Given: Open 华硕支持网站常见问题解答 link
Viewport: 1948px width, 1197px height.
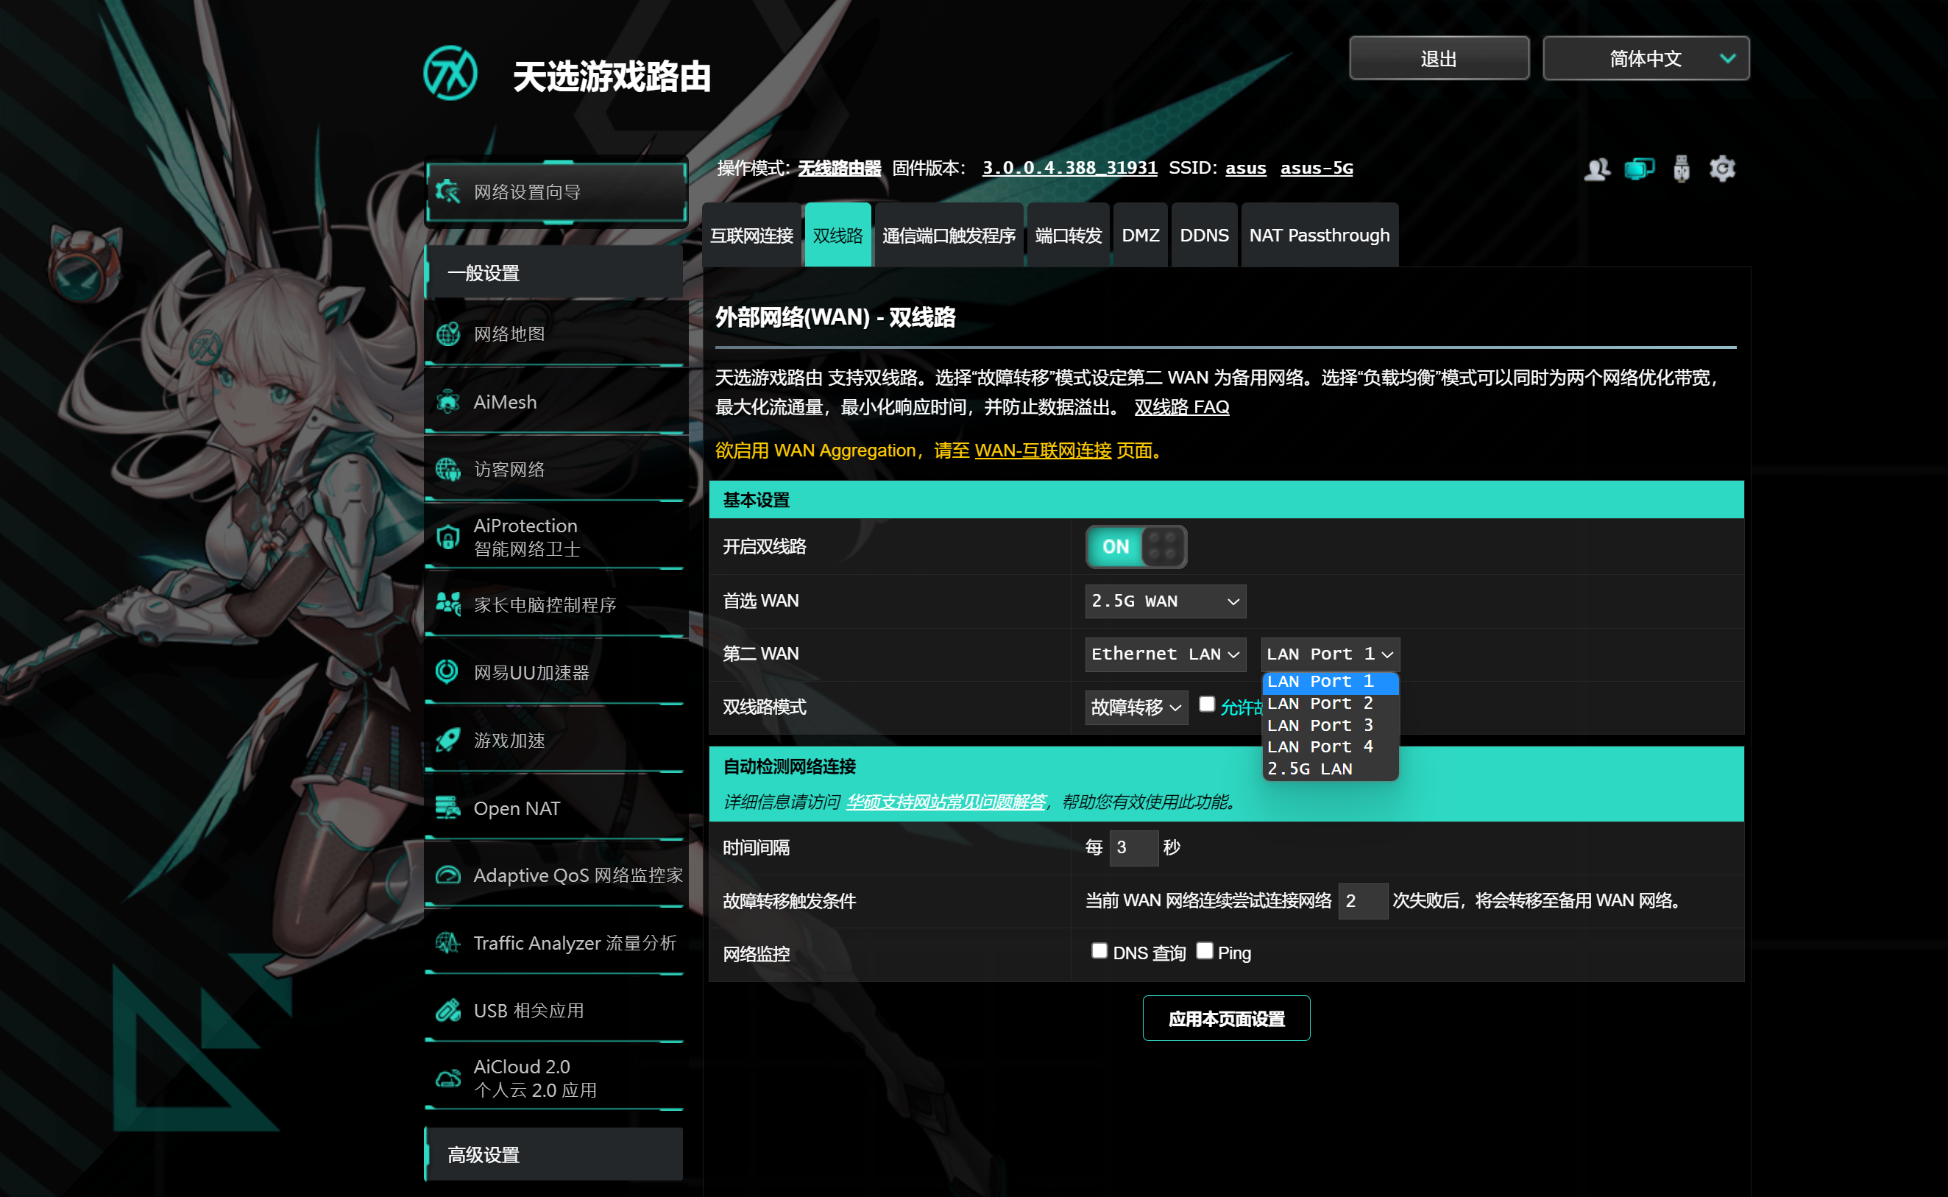Looking at the screenshot, I should pyautogui.click(x=946, y=802).
